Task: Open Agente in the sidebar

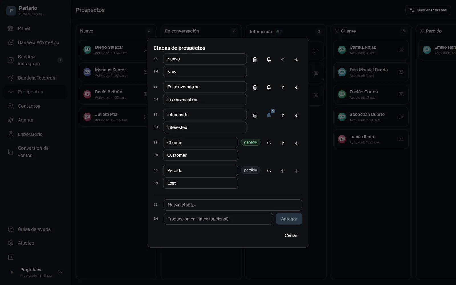Action: coord(35,120)
